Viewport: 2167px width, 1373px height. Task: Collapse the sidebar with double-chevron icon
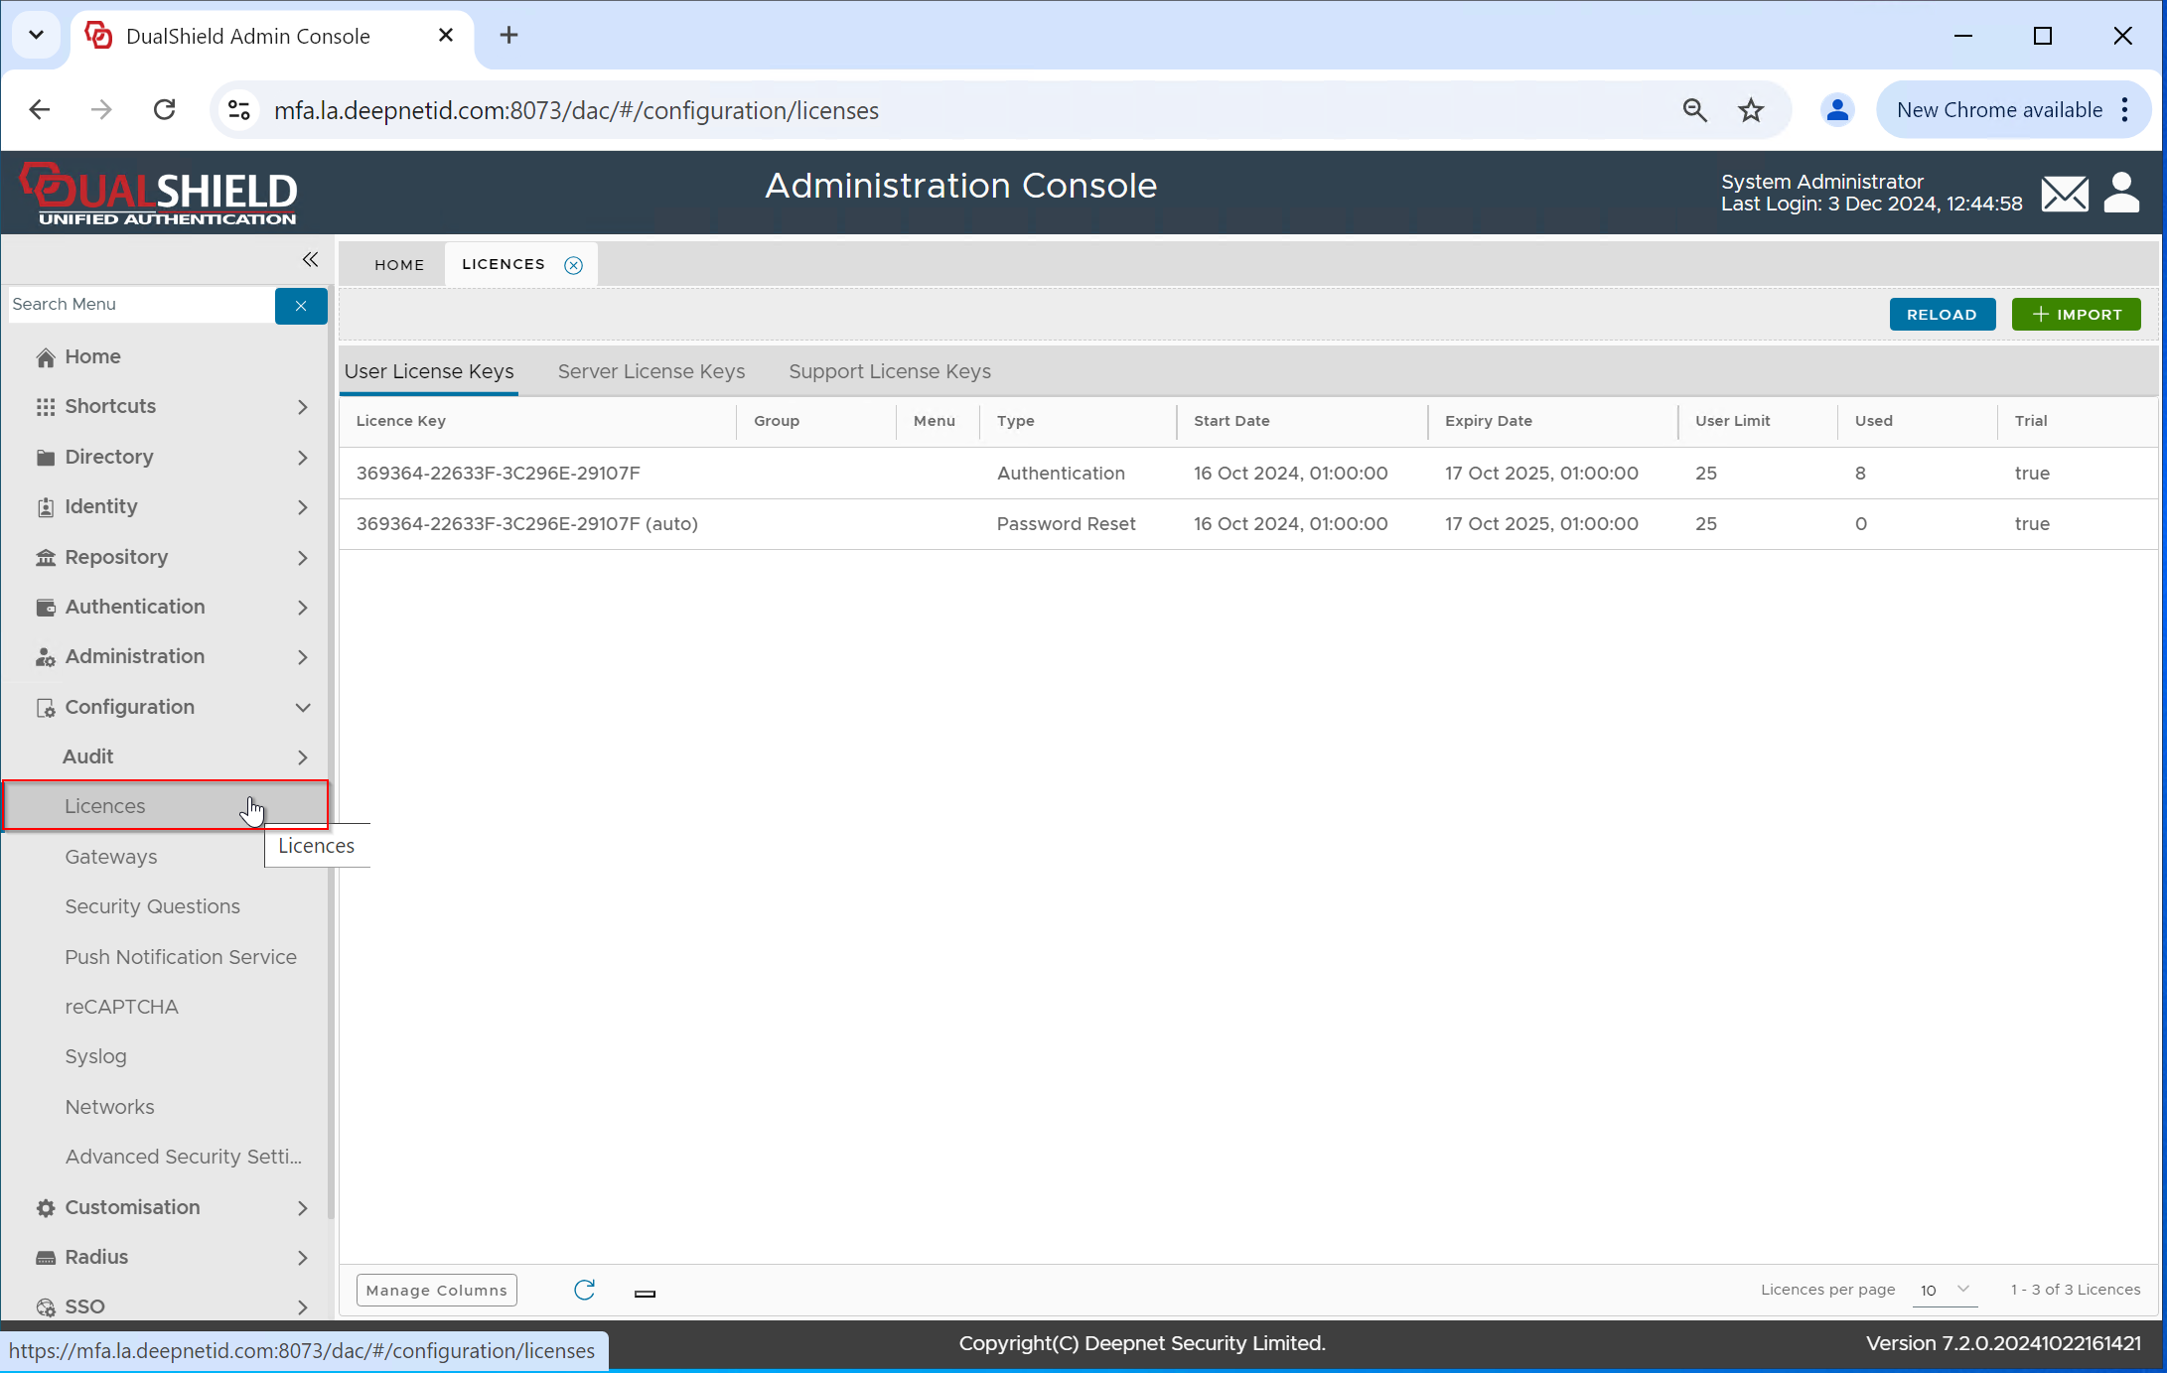[x=310, y=260]
